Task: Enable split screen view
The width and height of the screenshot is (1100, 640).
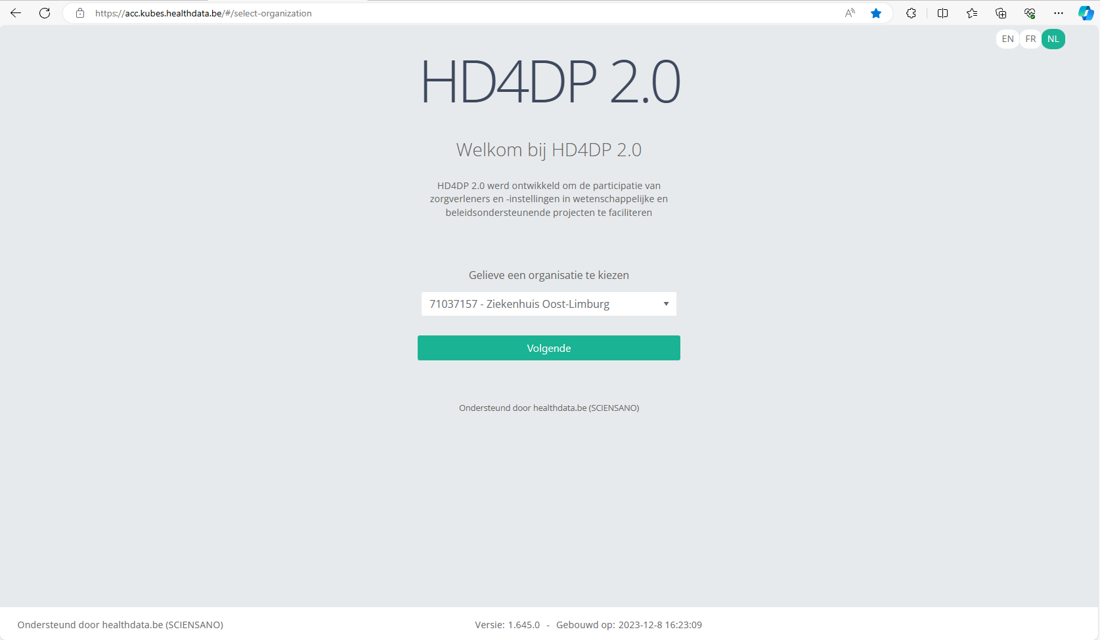Action: click(942, 13)
